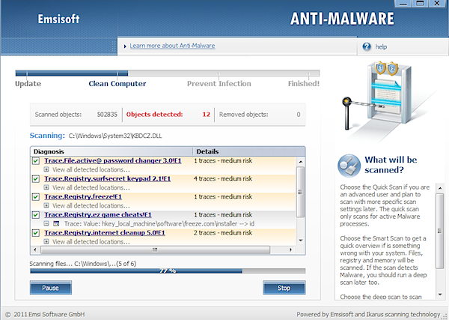
Task: Expand locations under Trace.Registry.freeze entry
Action: pyautogui.click(x=46, y=205)
